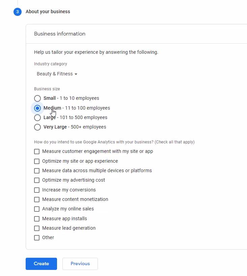The image size is (247, 276).
Task: Click the step 3 circle indicator
Action: coord(17,11)
